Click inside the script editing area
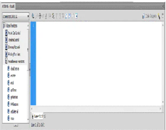 tap(99, 64)
